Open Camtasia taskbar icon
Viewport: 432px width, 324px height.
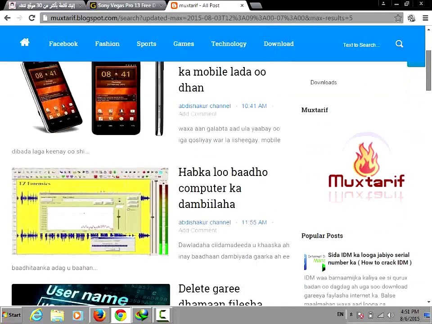tap(162, 315)
